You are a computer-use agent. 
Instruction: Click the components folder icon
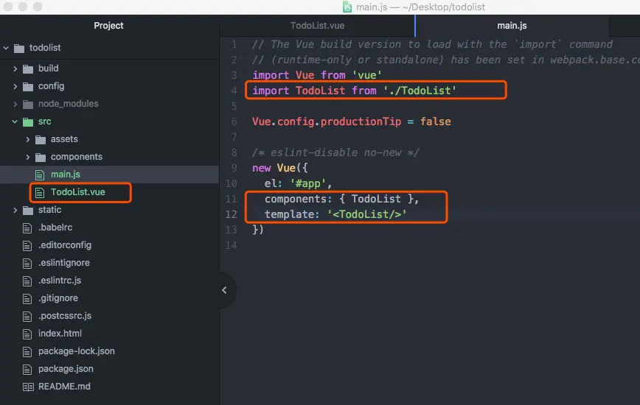click(41, 158)
